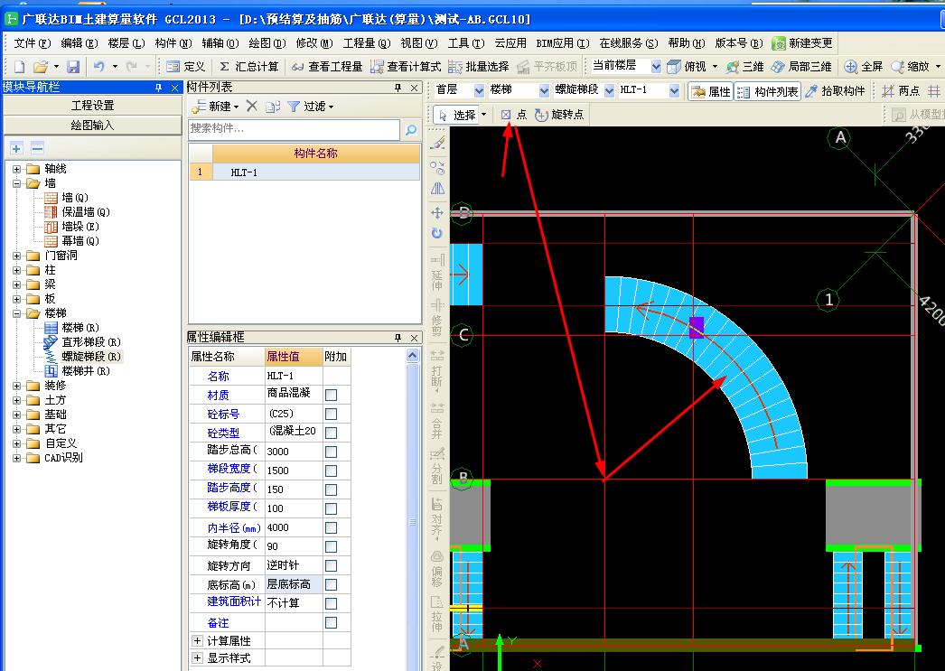Expand the 计算属性 section
The image size is (945, 671).
click(x=197, y=640)
